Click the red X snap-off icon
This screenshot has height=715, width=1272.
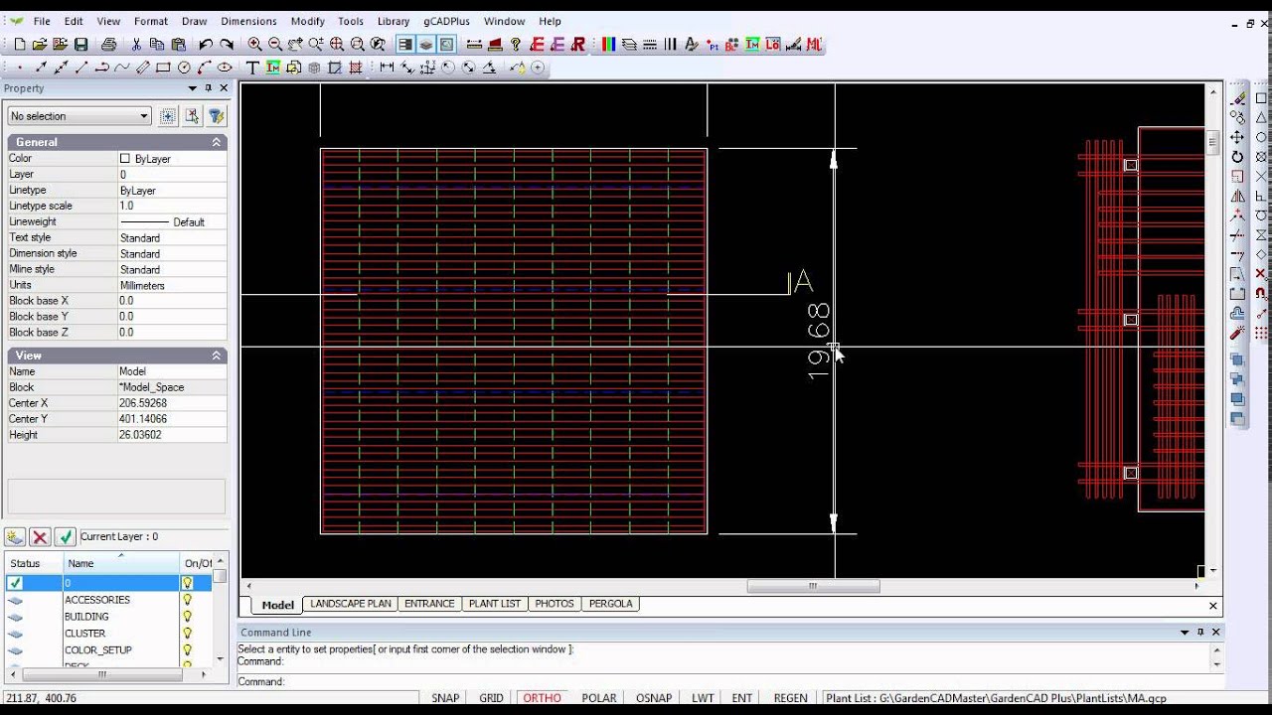tap(1261, 273)
